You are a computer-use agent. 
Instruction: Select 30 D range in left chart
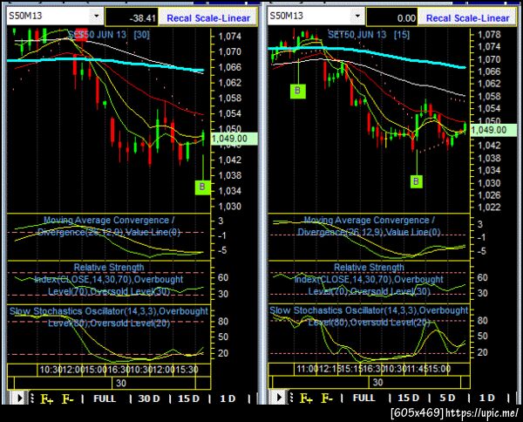click(x=149, y=398)
